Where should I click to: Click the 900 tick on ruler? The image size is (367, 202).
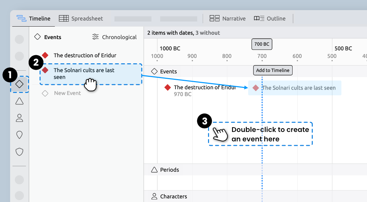pos(192,56)
